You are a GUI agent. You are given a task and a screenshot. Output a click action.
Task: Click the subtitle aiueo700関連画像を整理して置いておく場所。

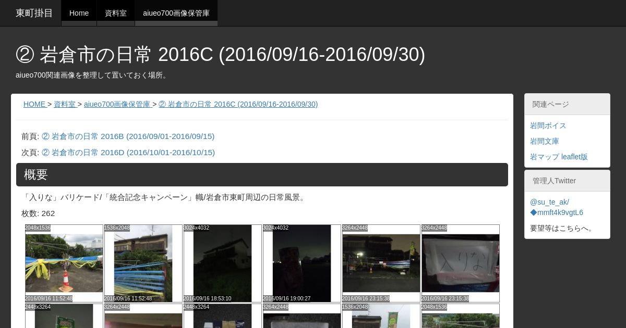coord(93,75)
